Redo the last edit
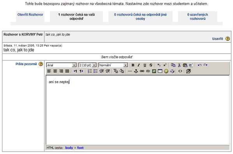This screenshot has width=233, height=154. tap(205, 65)
